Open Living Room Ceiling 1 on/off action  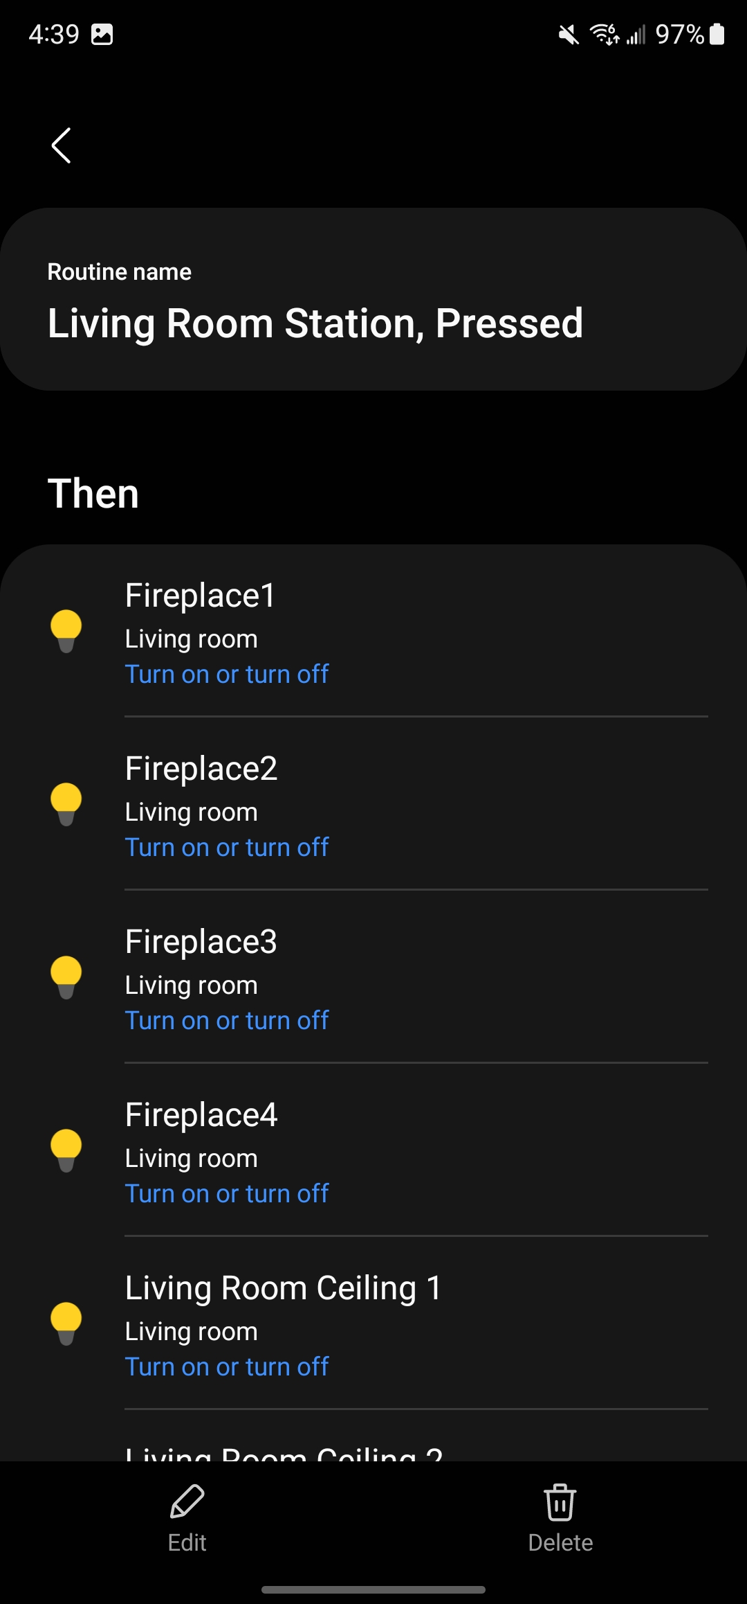pyautogui.click(x=227, y=1366)
